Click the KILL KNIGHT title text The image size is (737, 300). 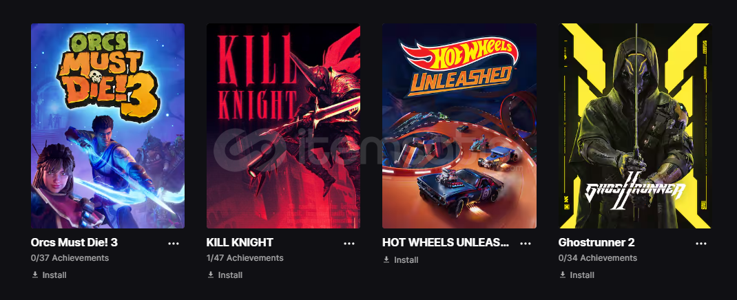click(x=240, y=243)
